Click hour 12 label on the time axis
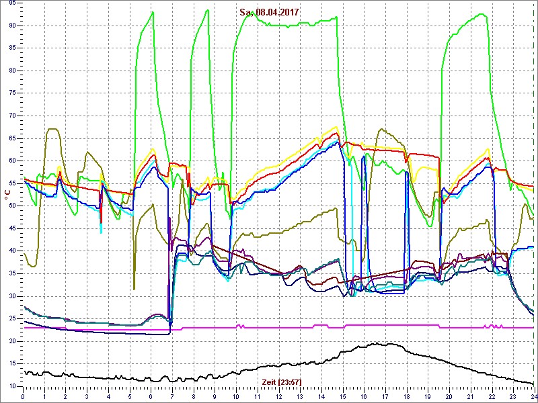Viewport: 538px width, 403px height. coord(279,396)
